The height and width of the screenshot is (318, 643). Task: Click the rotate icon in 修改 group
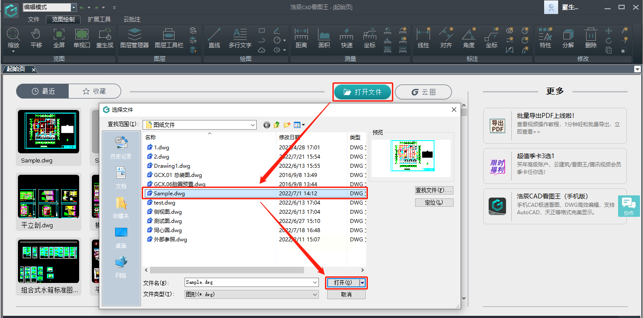(x=608, y=40)
